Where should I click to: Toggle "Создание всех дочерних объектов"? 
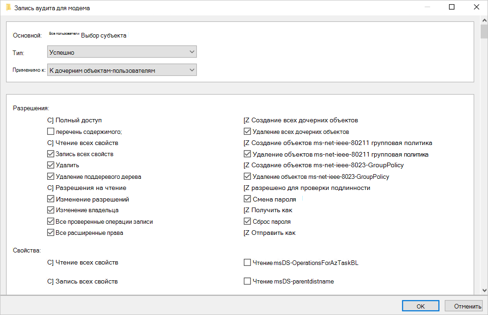[x=246, y=120]
